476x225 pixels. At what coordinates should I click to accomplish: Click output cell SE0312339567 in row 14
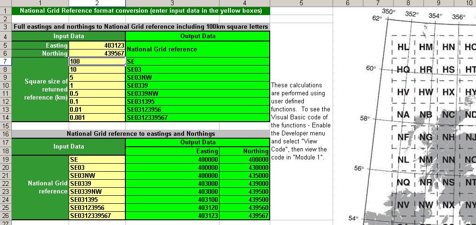[x=198, y=118]
